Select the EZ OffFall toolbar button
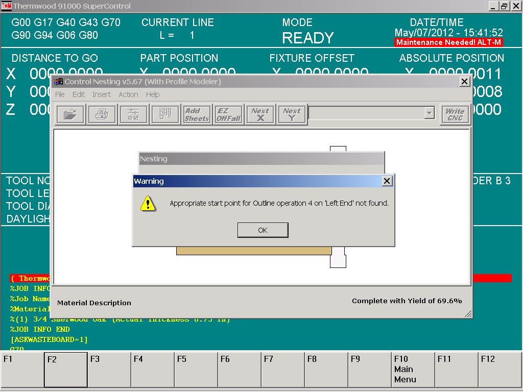This screenshot has height=392, width=523. tap(228, 114)
